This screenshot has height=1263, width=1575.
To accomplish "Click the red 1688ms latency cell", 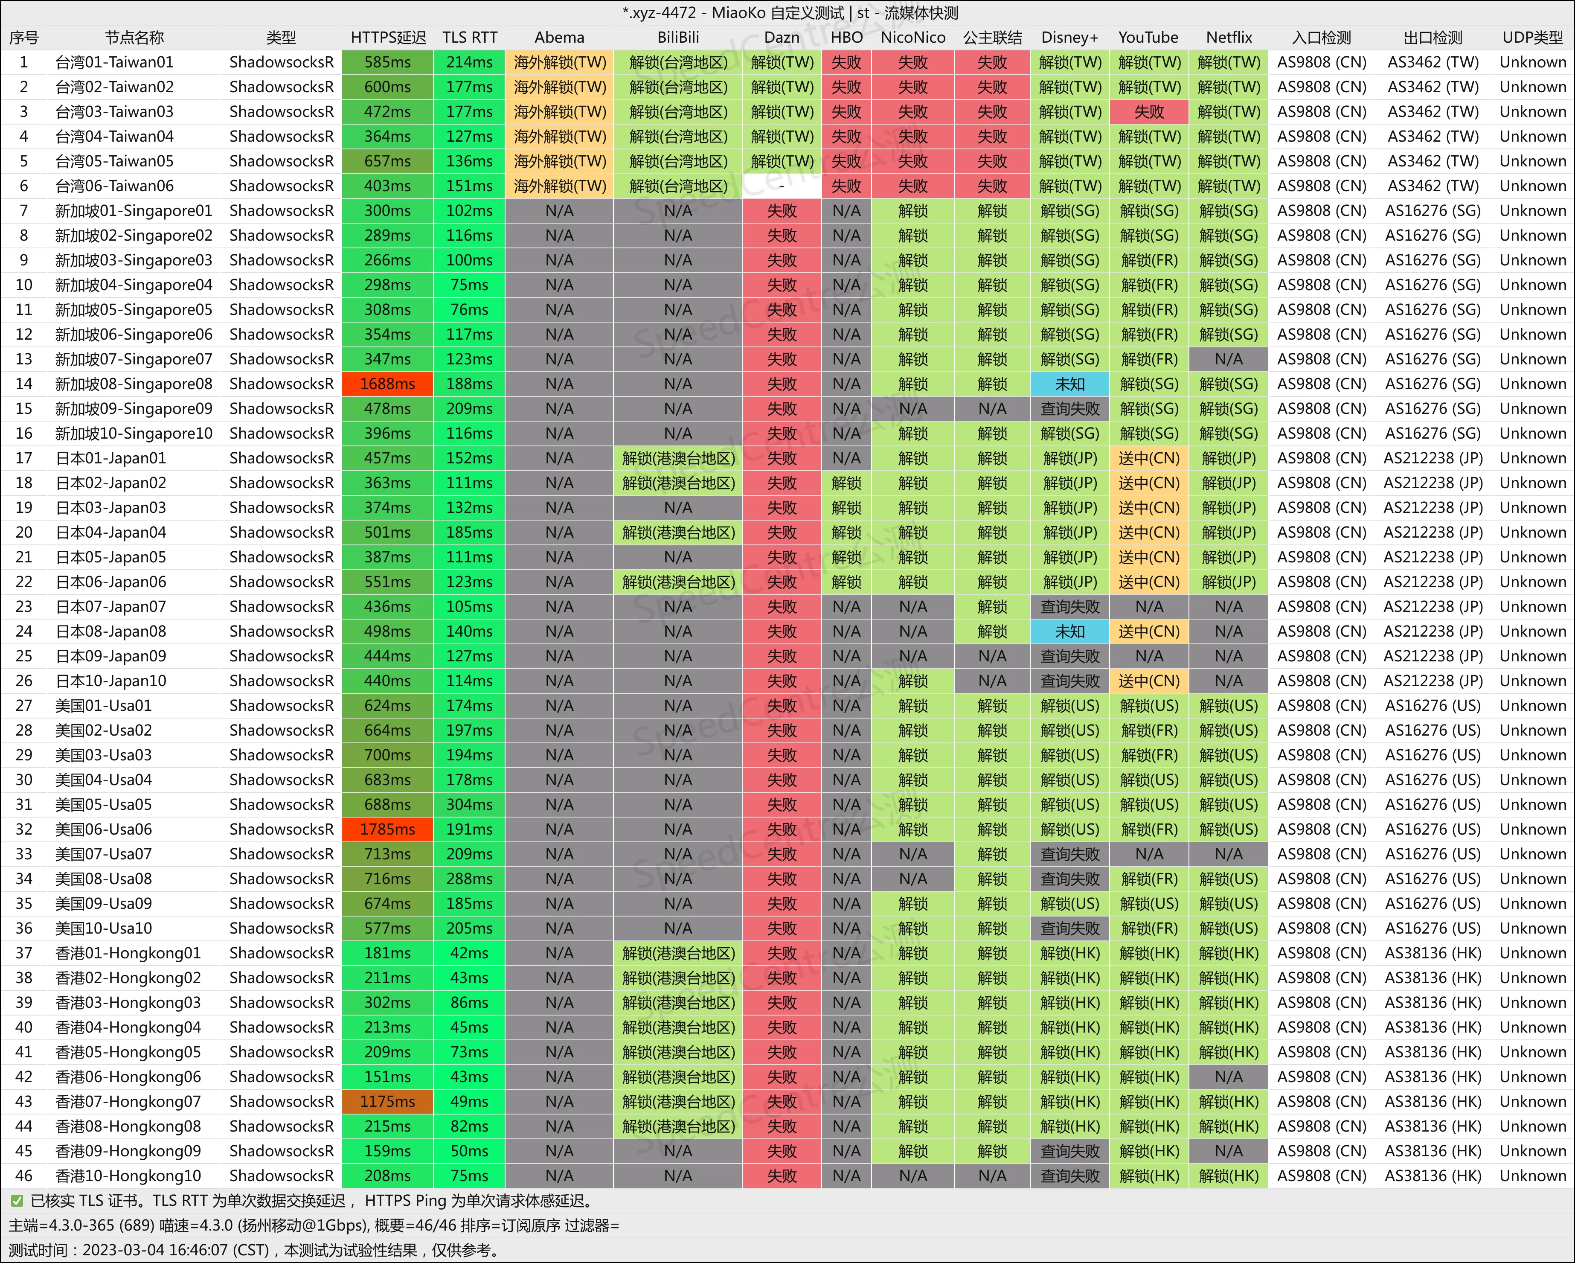I will coord(388,384).
